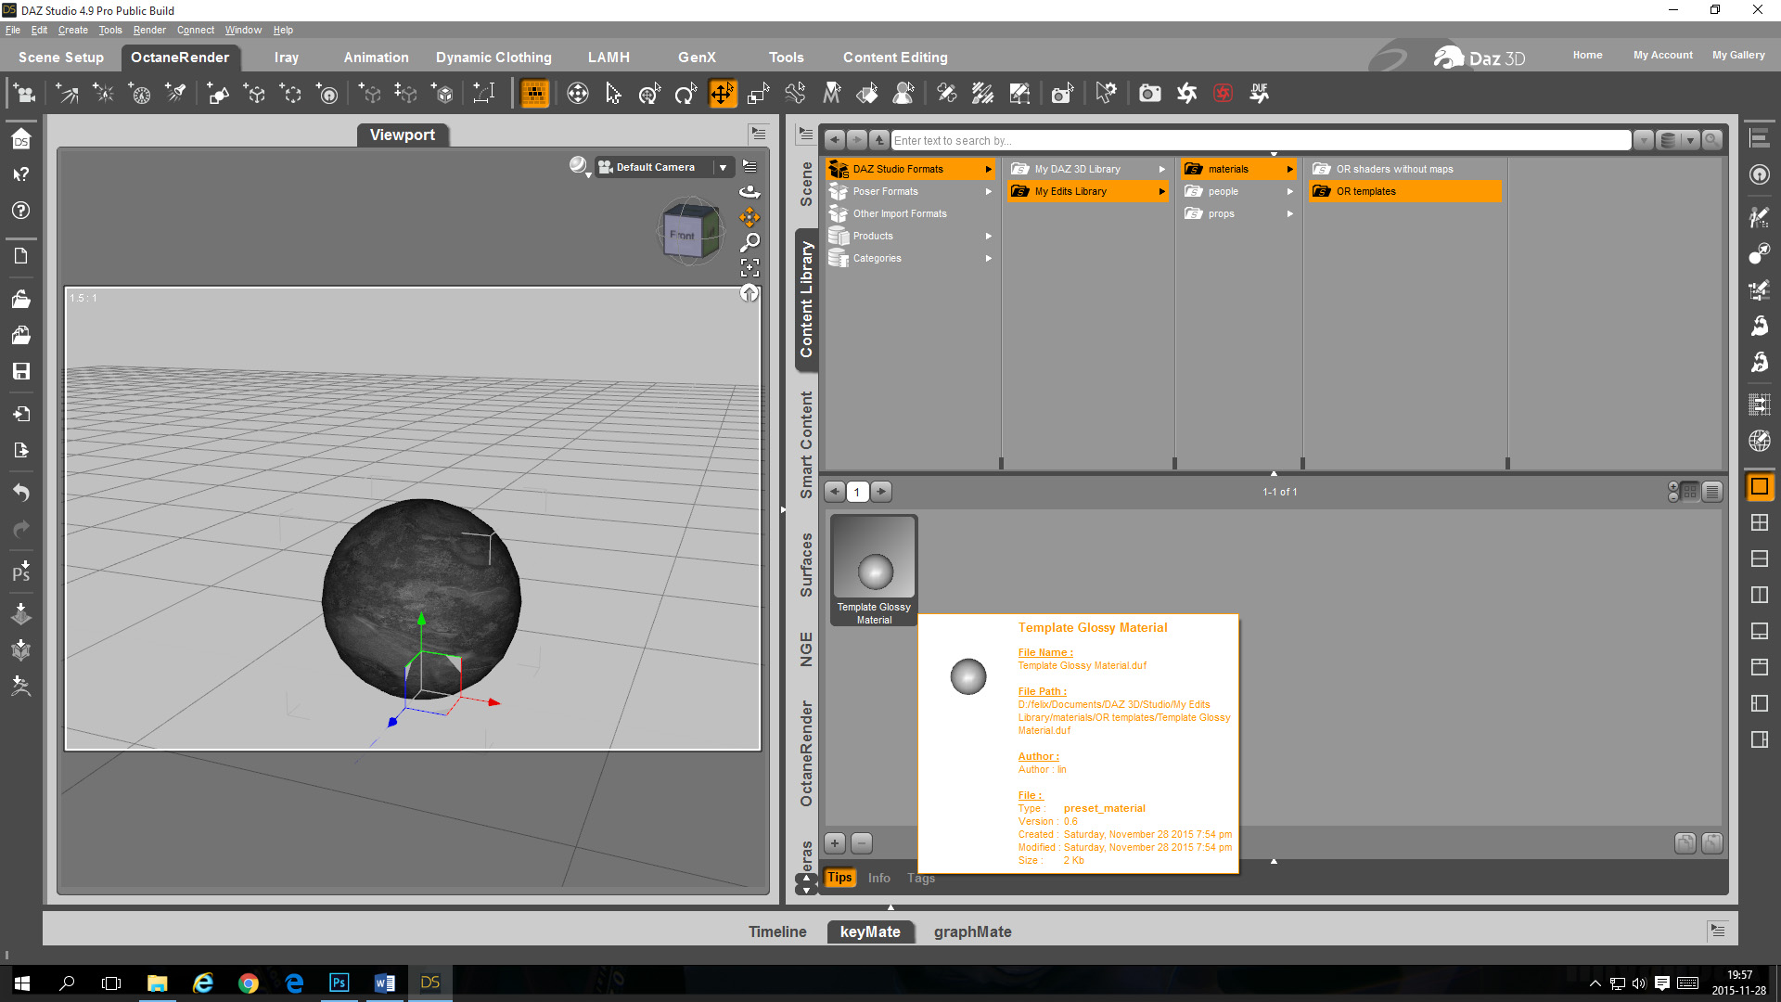The image size is (1781, 1002).
Task: Open the Default Camera dropdown
Action: 723,167
